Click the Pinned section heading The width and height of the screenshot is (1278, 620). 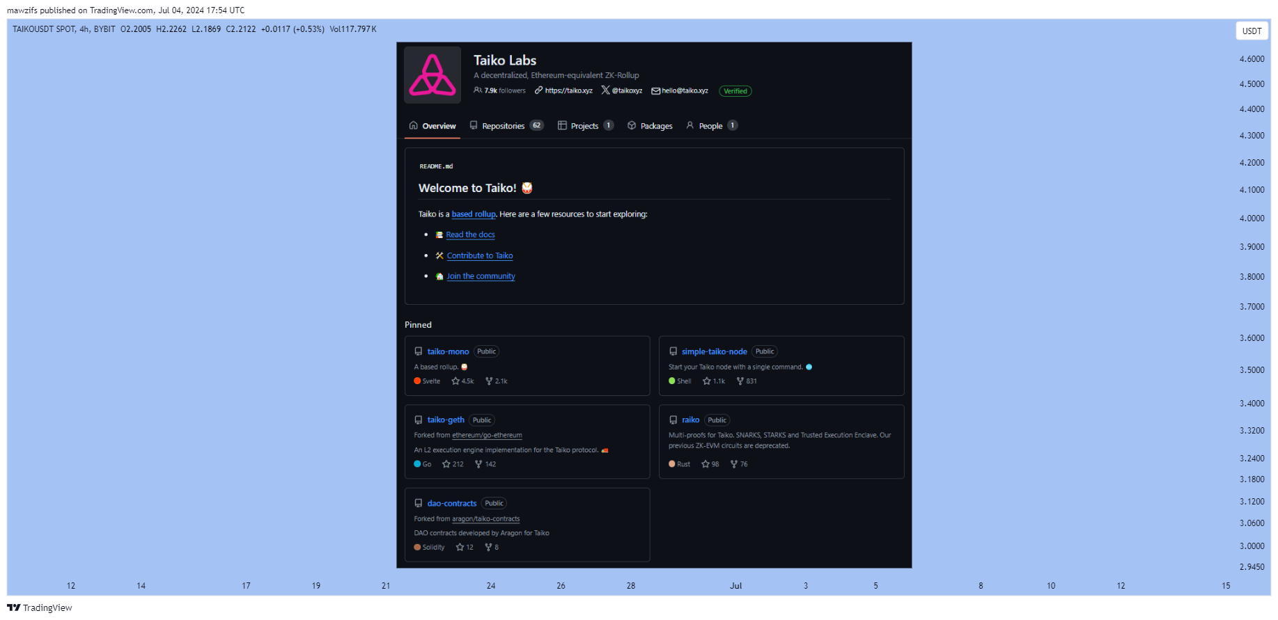(418, 325)
